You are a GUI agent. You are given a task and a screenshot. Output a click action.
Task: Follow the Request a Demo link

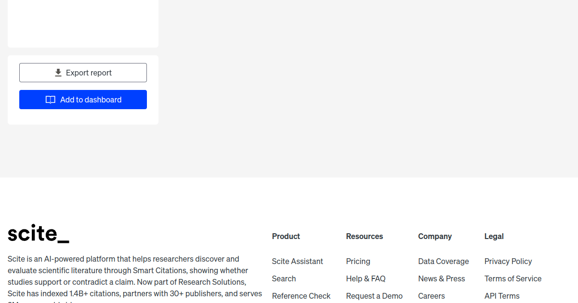[374, 296]
